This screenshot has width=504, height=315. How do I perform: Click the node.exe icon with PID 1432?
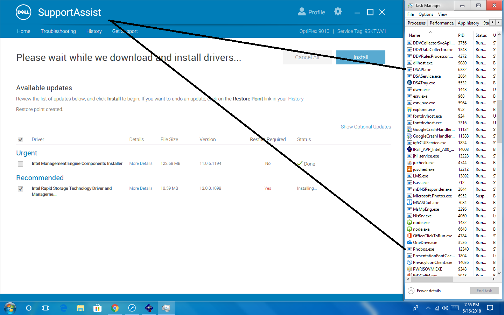[409, 223]
